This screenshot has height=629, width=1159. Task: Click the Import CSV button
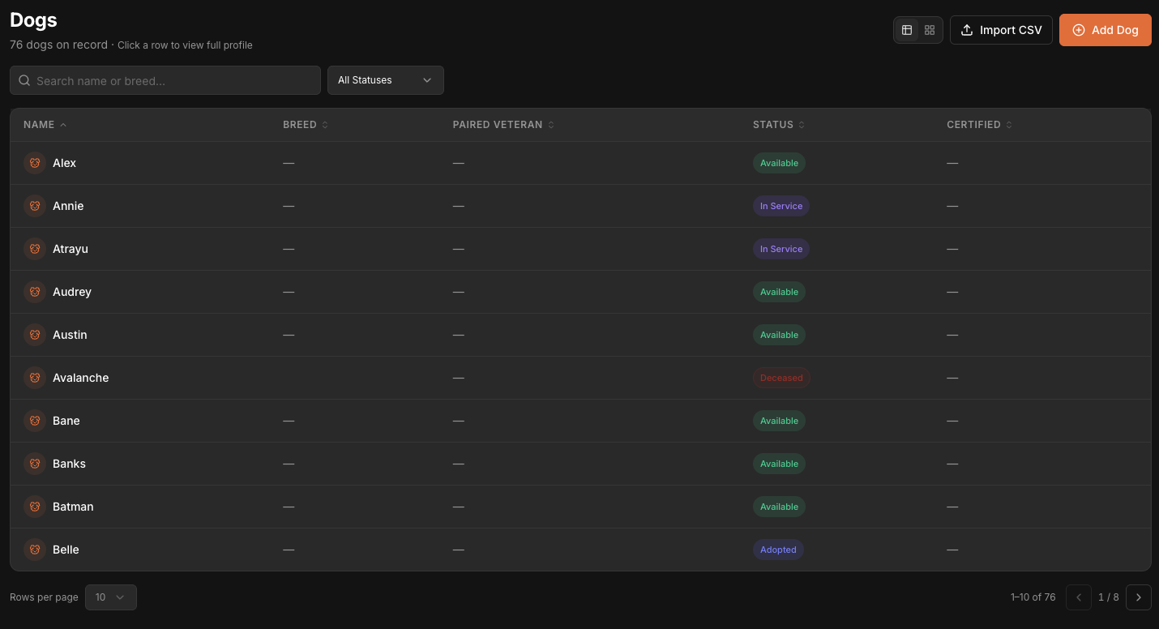(x=1001, y=29)
